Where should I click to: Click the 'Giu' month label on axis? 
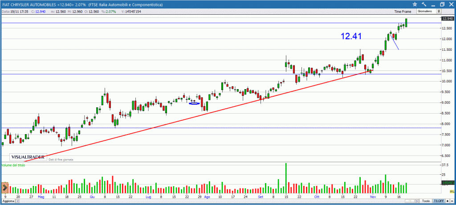tap(93, 197)
